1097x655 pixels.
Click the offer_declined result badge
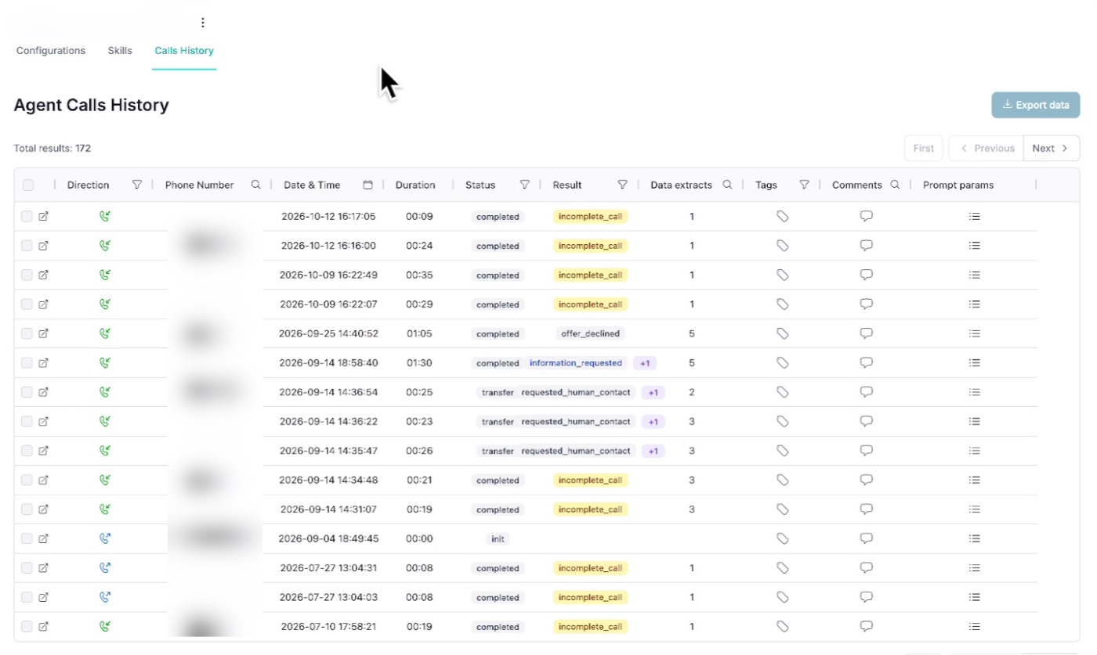591,333
